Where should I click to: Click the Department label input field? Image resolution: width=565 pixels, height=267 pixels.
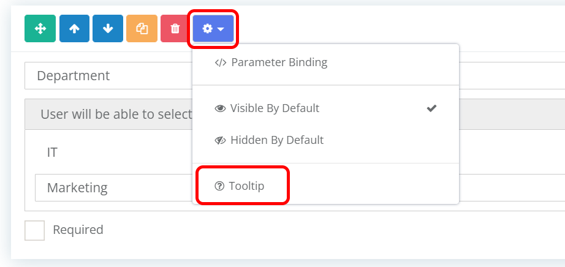tap(108, 76)
